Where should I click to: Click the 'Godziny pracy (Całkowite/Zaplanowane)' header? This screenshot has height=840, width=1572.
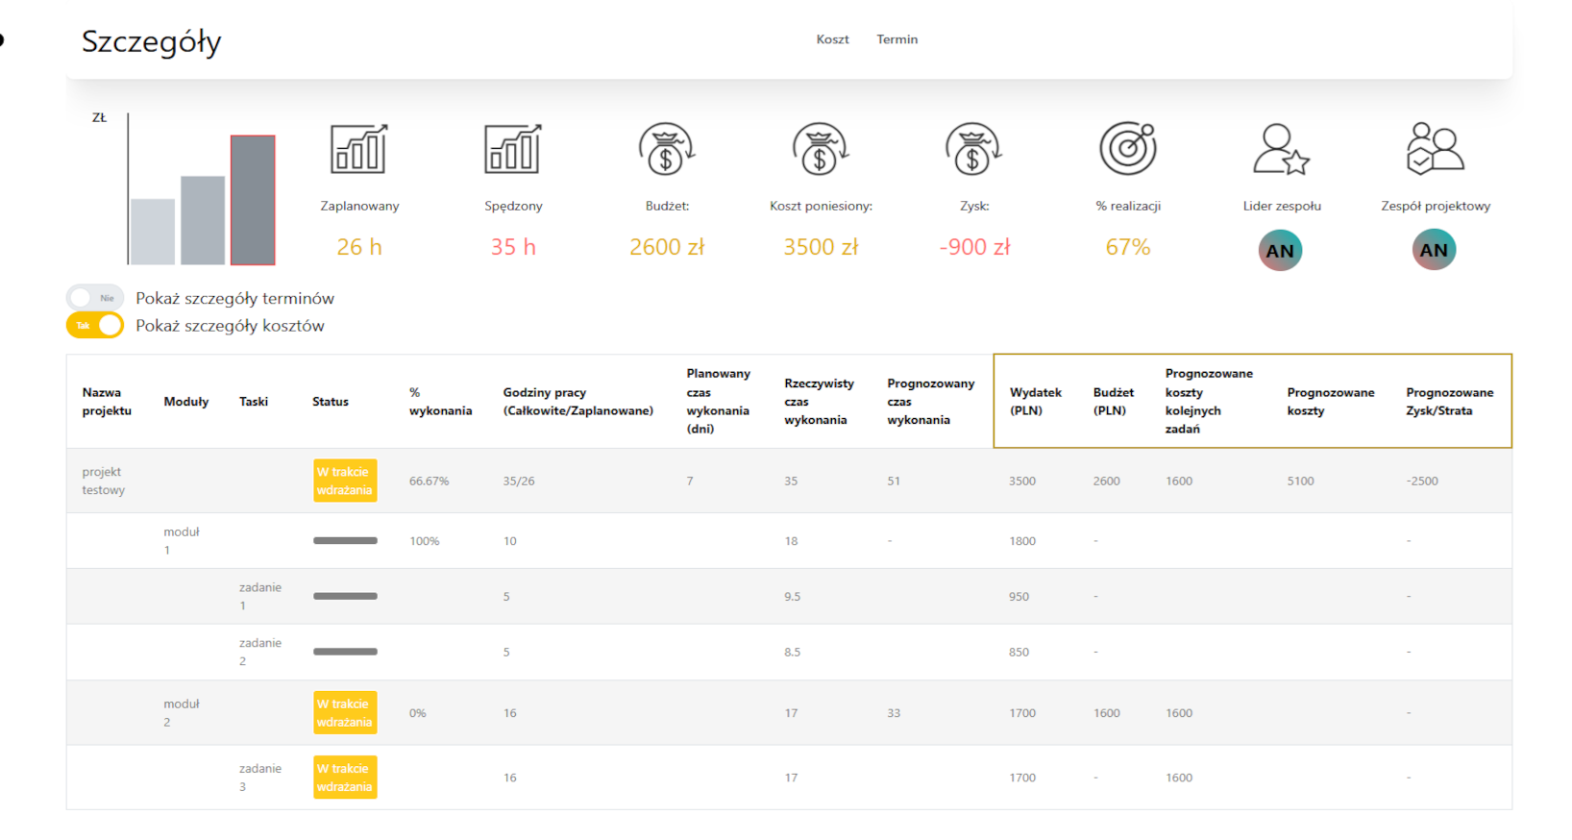click(x=578, y=402)
